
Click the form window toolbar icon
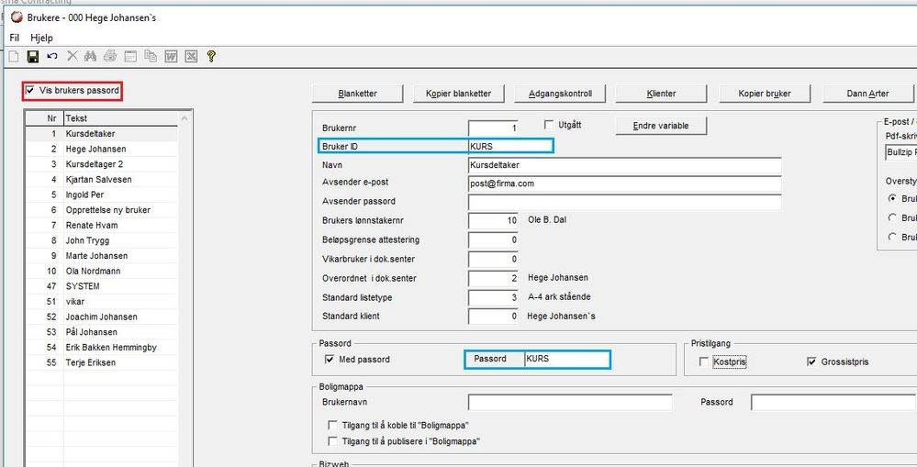tap(130, 56)
